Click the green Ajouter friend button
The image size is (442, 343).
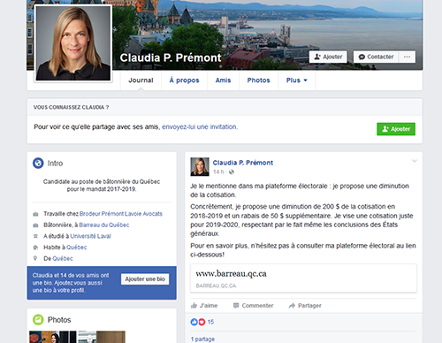[396, 129]
